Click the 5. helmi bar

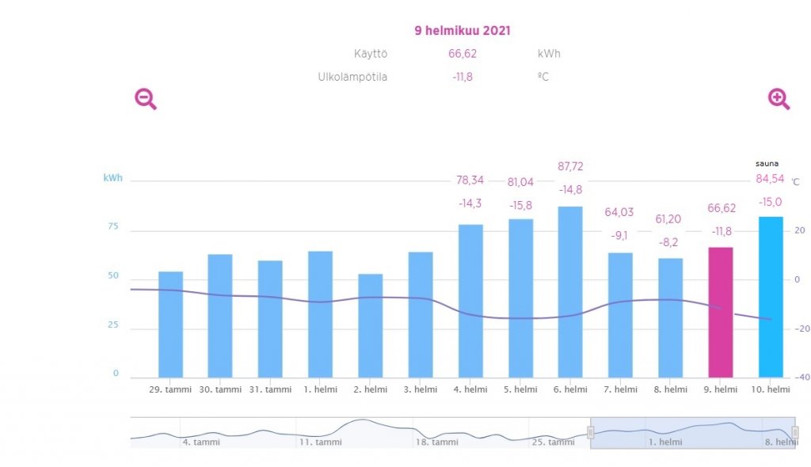click(520, 298)
